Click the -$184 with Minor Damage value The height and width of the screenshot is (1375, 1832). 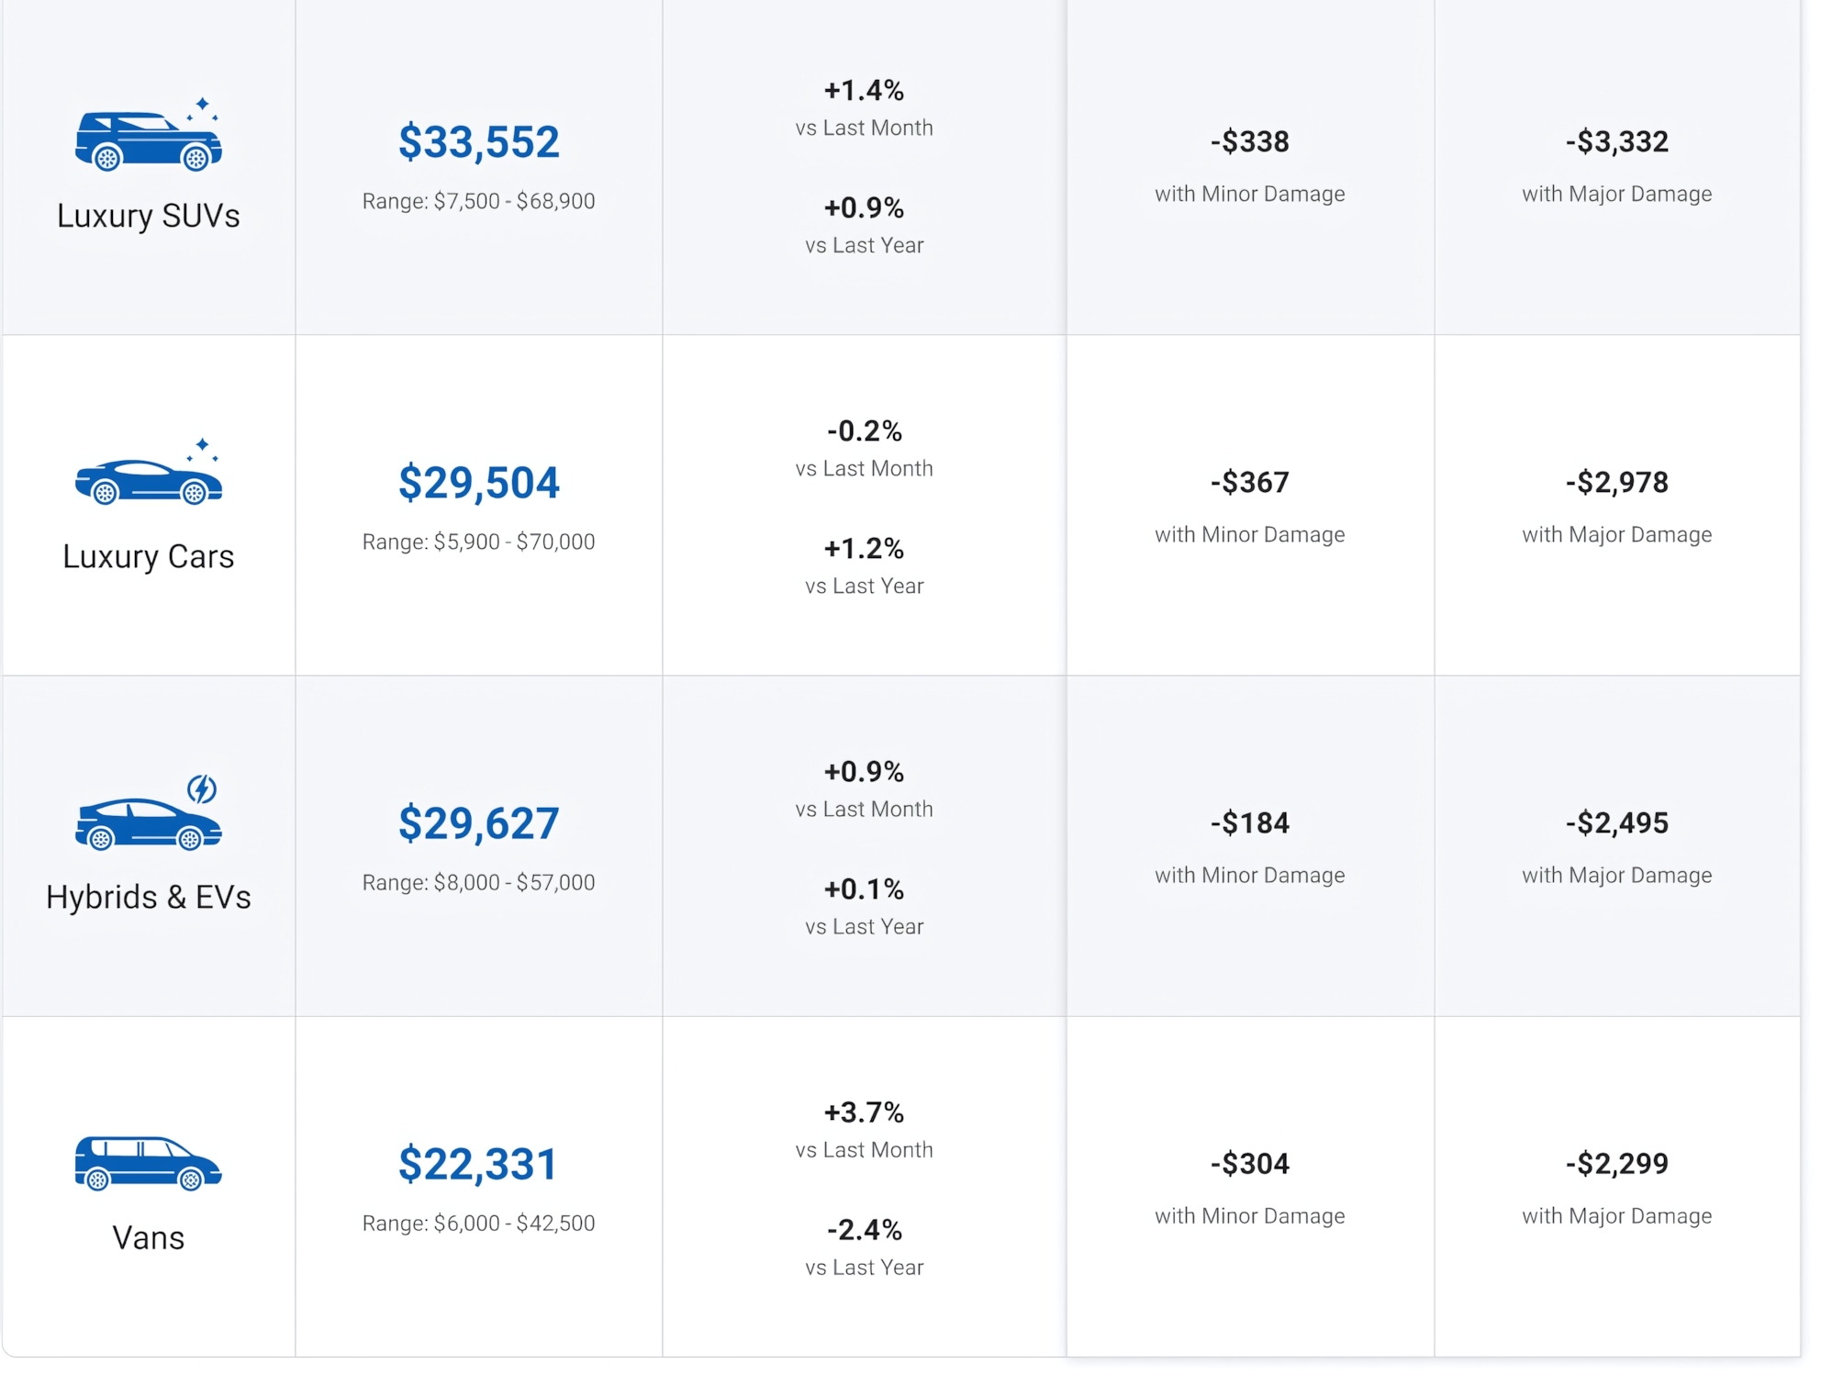[1249, 823]
